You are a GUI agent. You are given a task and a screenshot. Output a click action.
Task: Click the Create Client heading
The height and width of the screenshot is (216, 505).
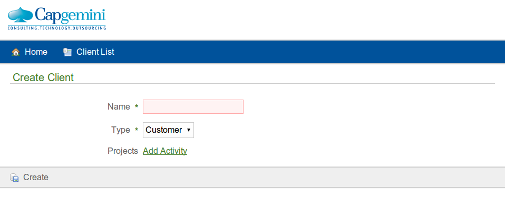pos(43,78)
